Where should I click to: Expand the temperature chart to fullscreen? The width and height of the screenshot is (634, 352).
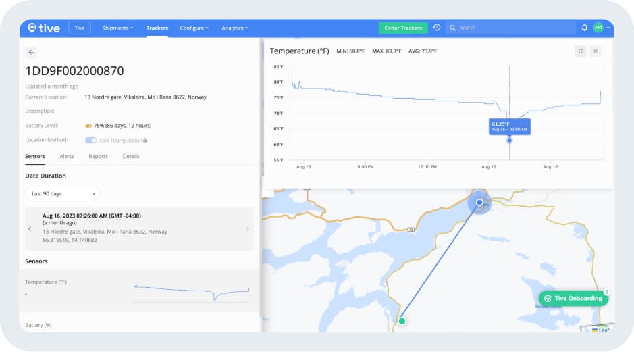pos(580,51)
